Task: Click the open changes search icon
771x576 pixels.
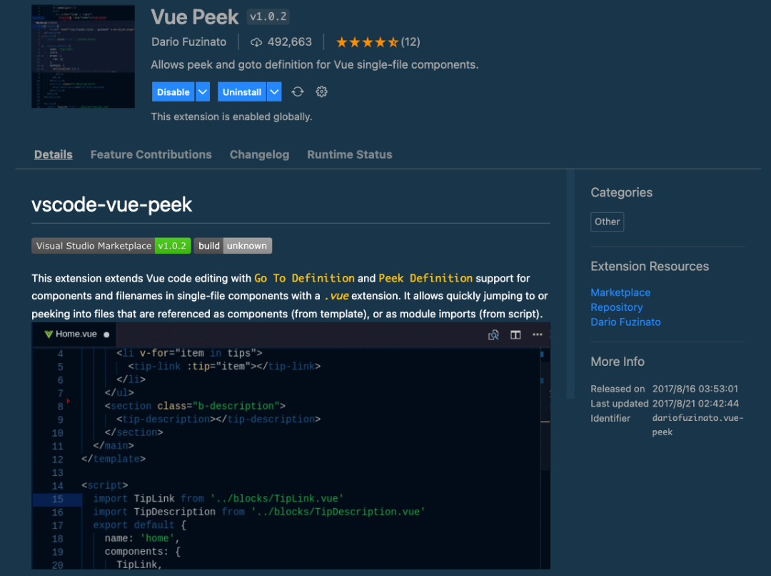Action: point(493,334)
